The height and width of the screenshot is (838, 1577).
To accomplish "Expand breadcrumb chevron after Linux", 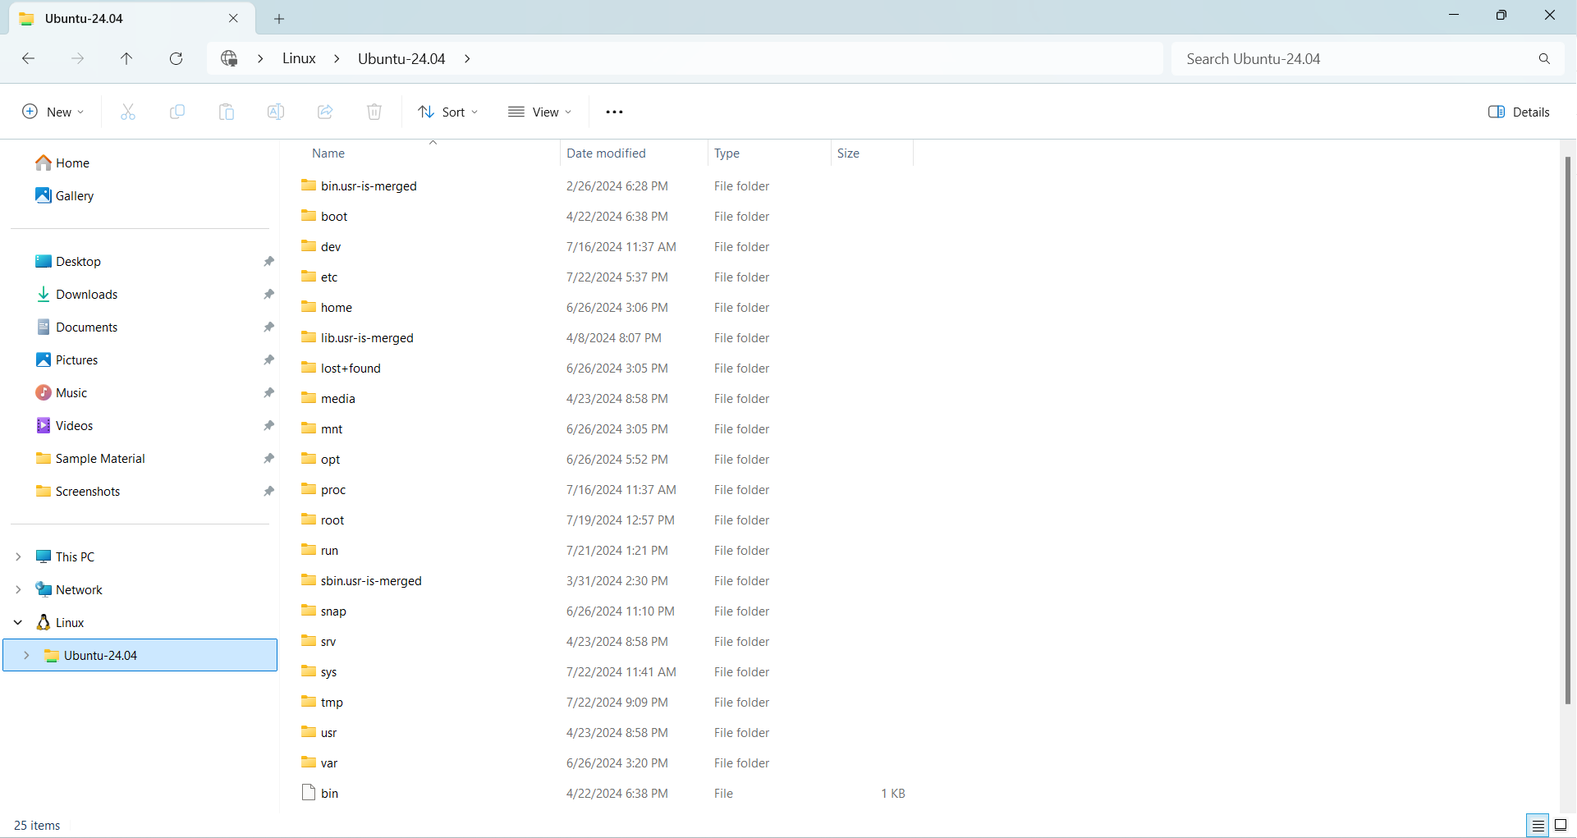I will click(337, 58).
